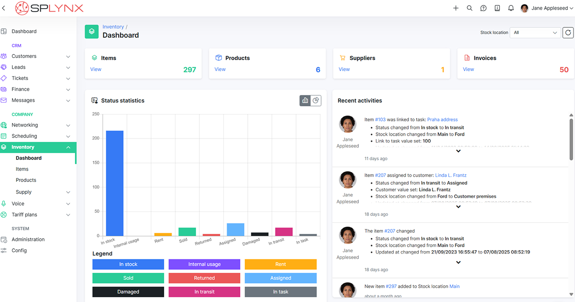Switch Status statistics to bar chart view
575x302 pixels.
coord(305,101)
